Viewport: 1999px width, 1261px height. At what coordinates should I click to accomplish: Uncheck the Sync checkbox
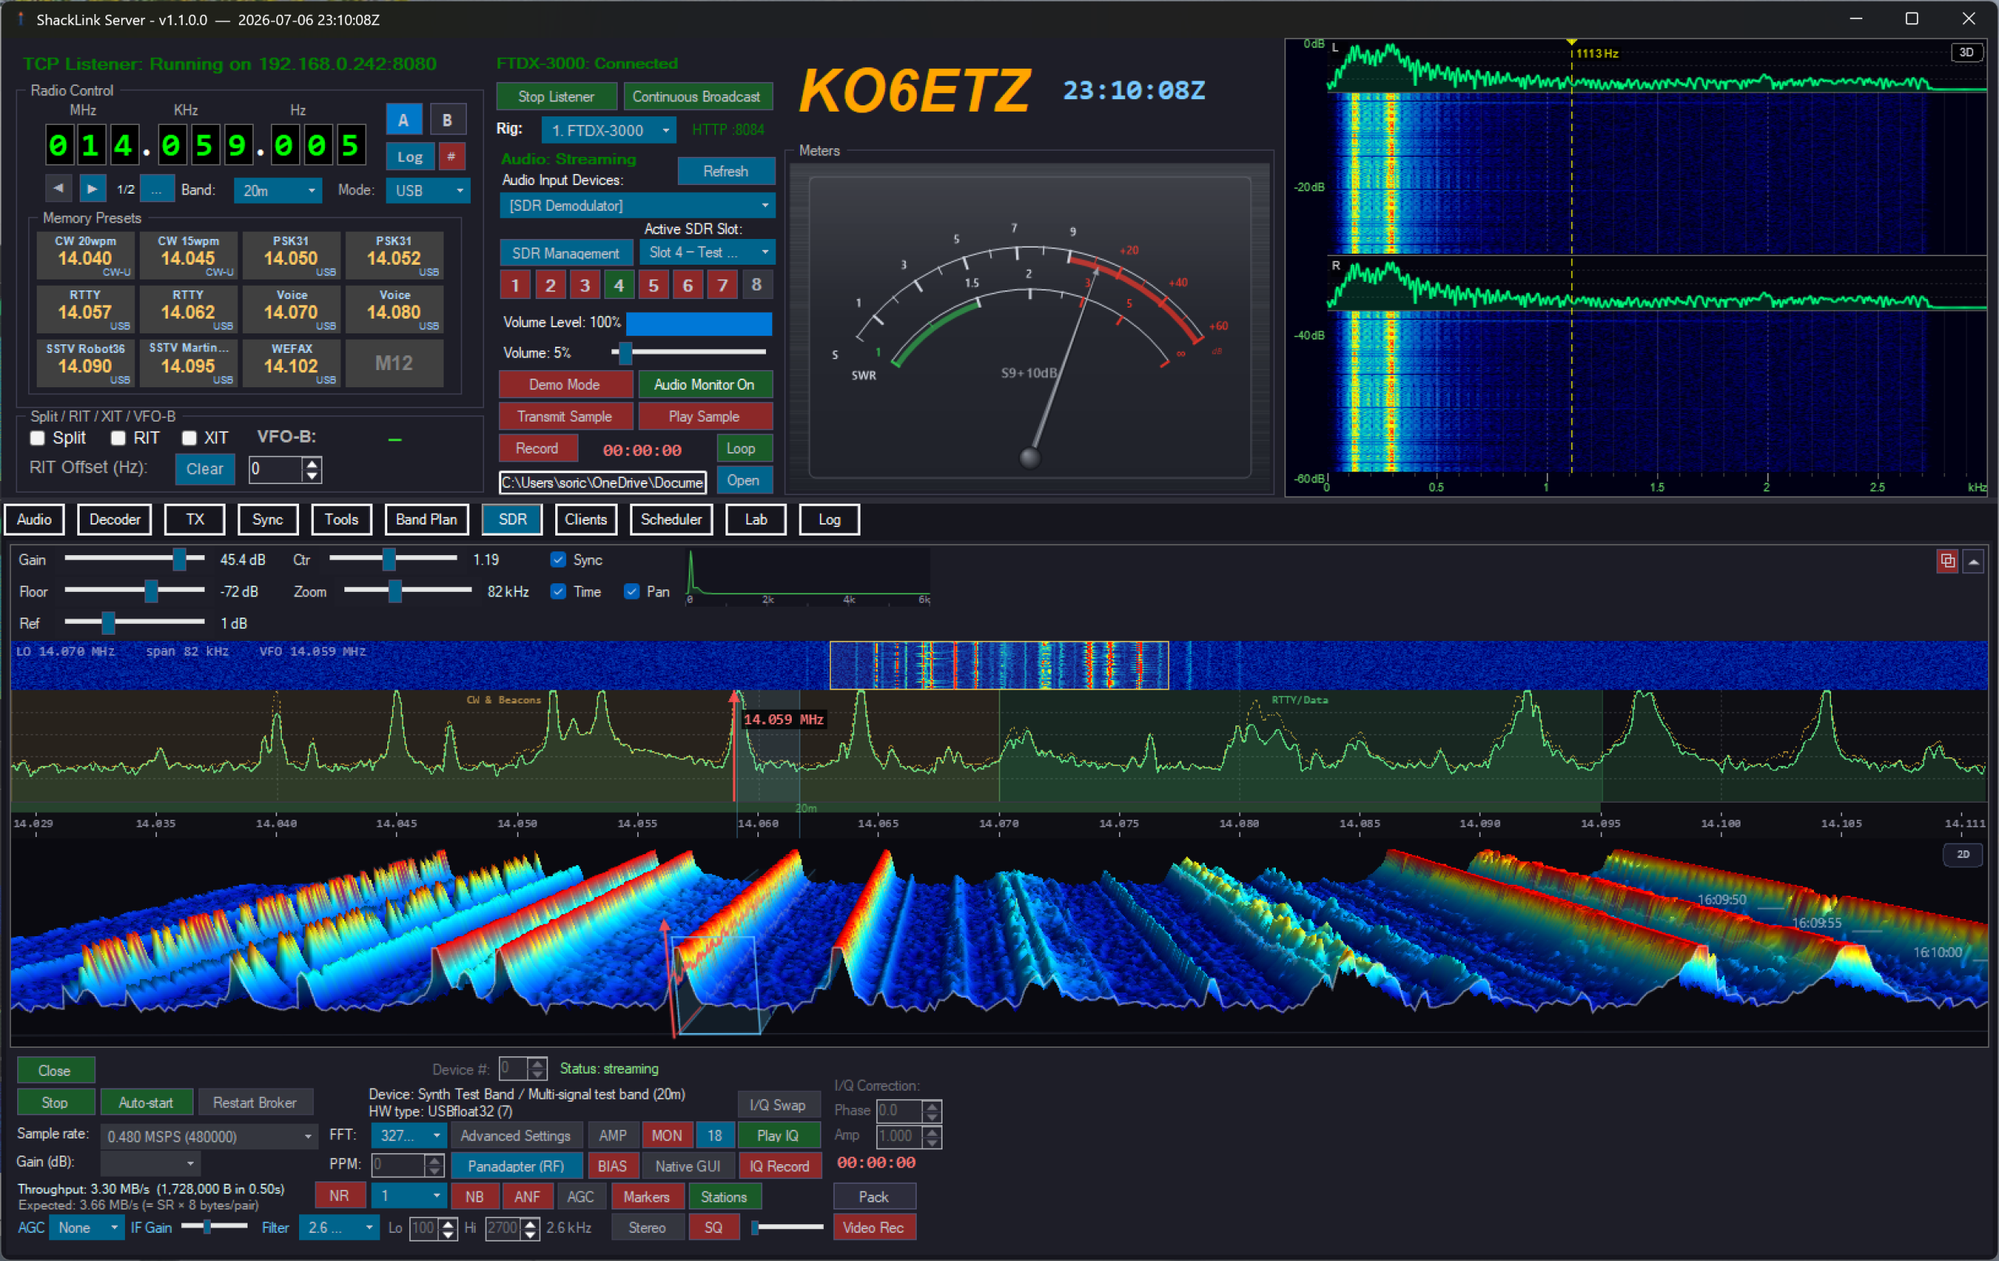pos(558,560)
